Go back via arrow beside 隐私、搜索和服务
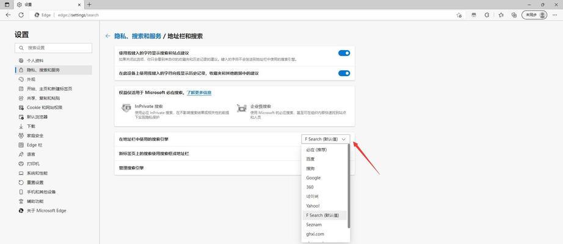This screenshot has width=563, height=244. coord(107,36)
